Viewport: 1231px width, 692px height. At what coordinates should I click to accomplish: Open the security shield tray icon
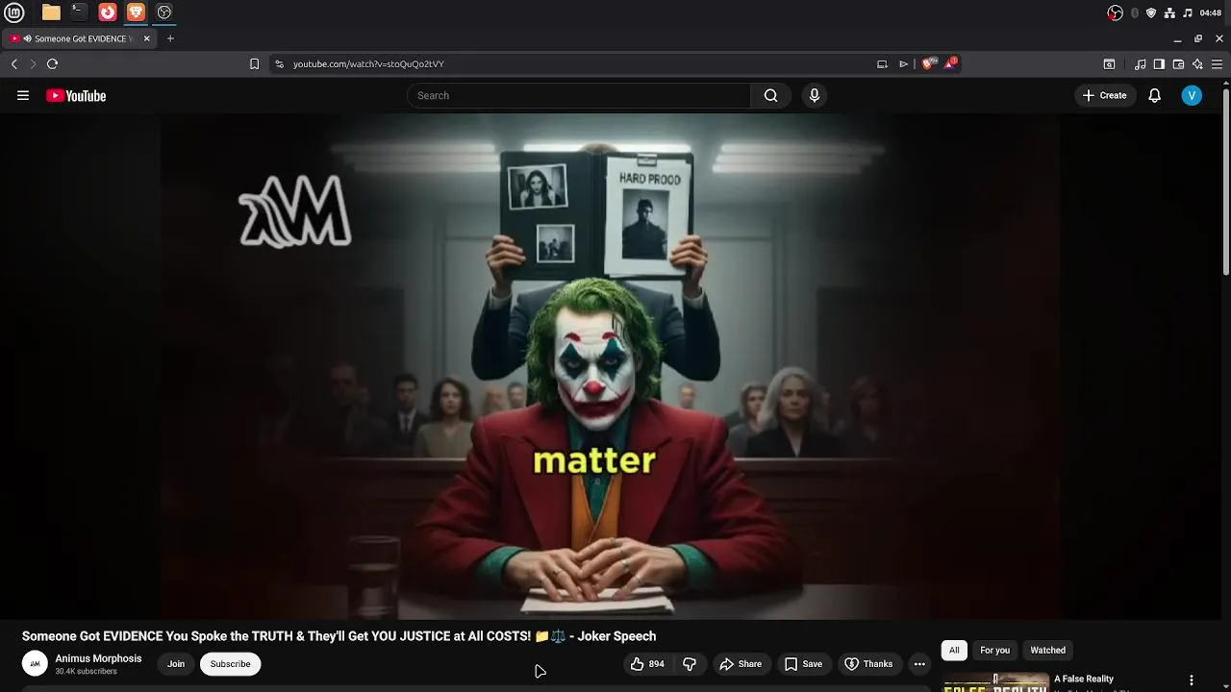pos(1151,12)
